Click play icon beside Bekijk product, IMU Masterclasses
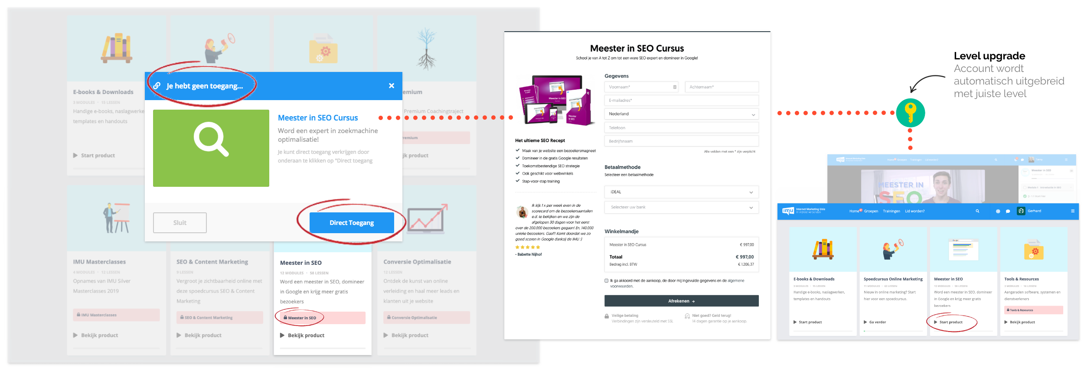This screenshot has width=1084, height=371. click(x=75, y=335)
